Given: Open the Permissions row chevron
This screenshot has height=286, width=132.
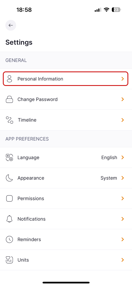Looking at the screenshot, I should pos(123,198).
